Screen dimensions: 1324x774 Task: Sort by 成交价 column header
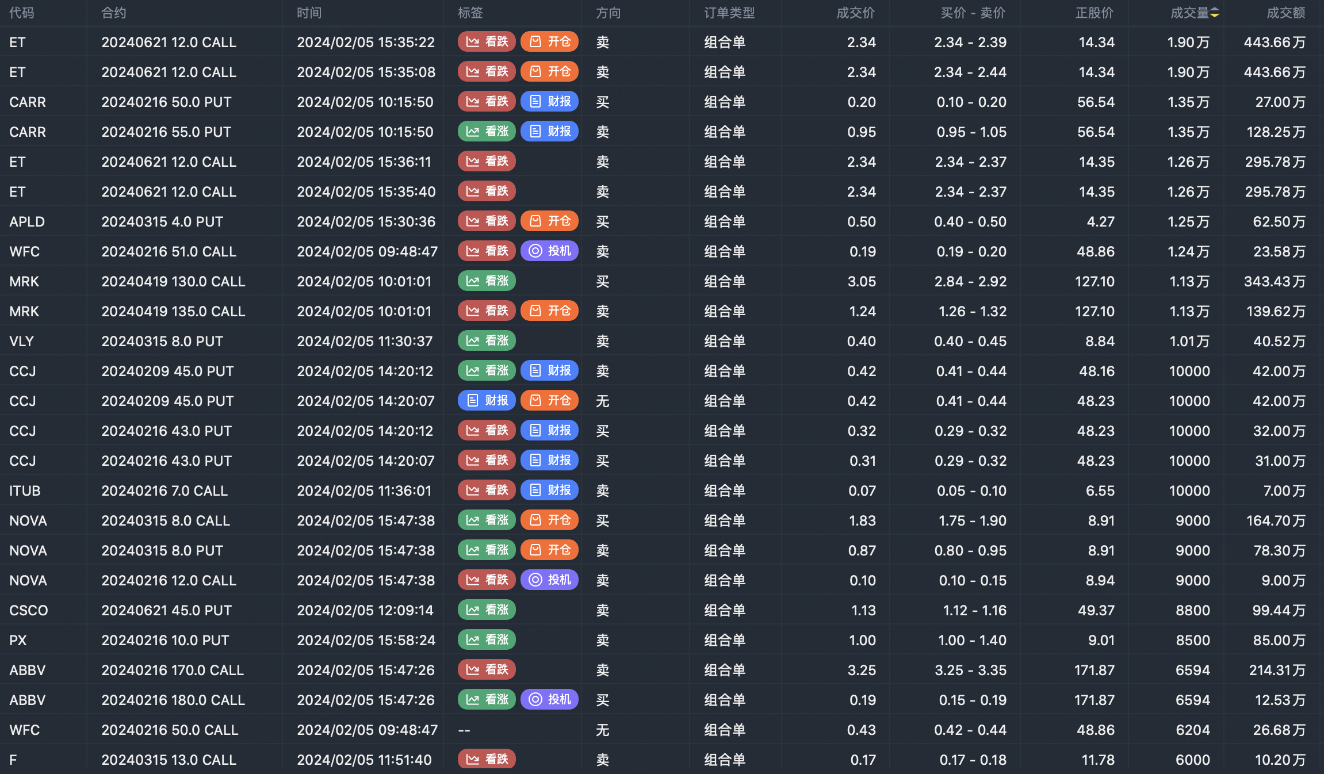coord(855,13)
